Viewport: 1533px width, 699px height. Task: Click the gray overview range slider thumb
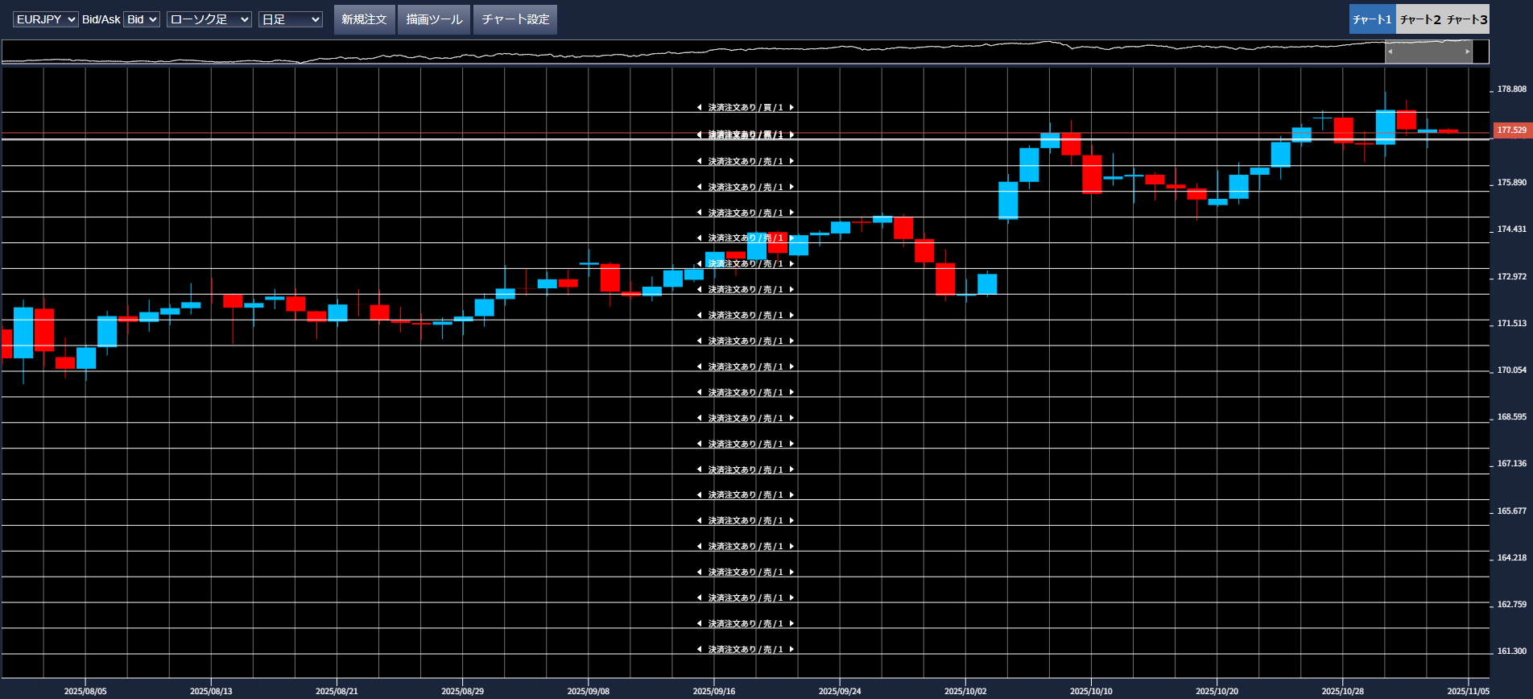click(1428, 52)
